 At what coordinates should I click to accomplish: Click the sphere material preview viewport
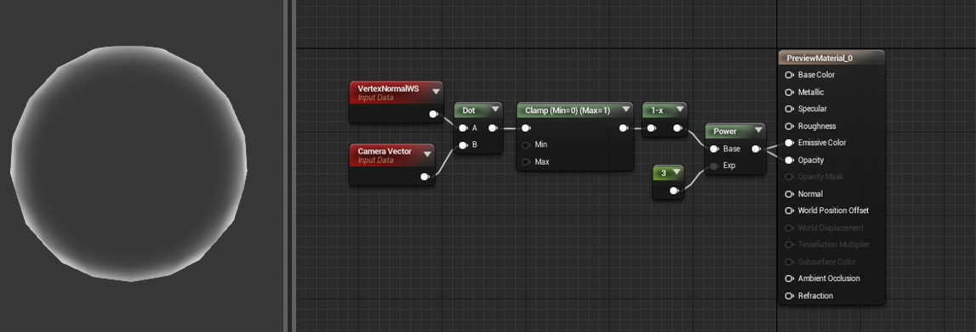coord(128,164)
